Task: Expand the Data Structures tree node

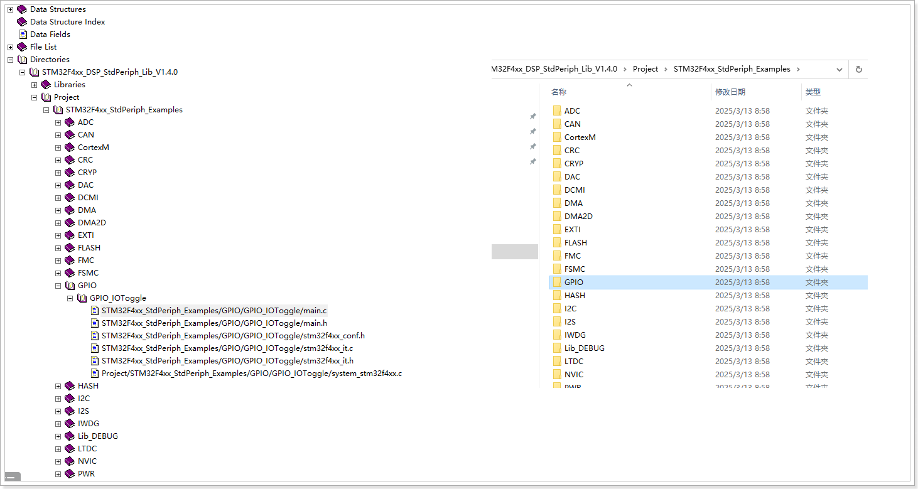Action: coord(10,9)
